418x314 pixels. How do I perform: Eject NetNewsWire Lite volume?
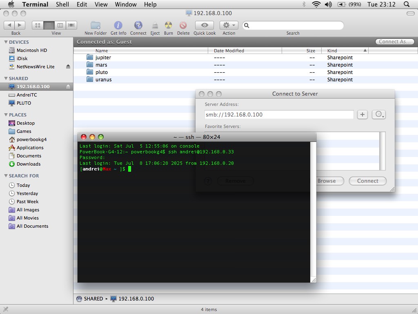(x=68, y=67)
